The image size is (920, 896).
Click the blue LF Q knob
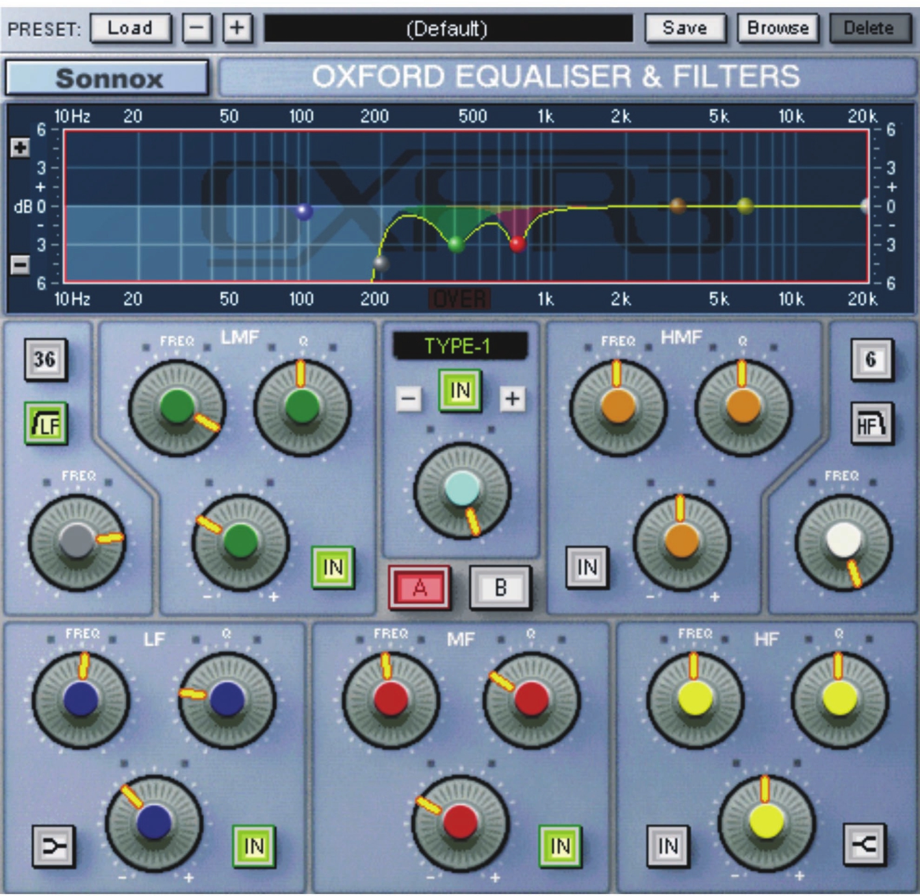[227, 701]
